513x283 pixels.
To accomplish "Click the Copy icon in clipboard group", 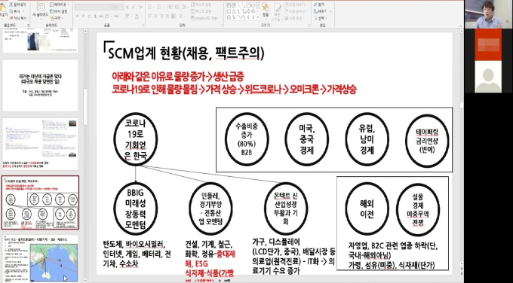I will 11,12.
